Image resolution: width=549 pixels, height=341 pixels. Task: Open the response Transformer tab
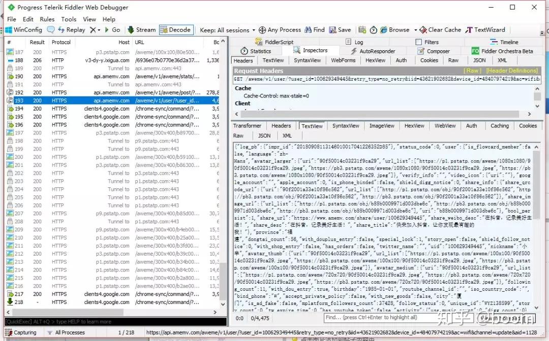[247, 126]
